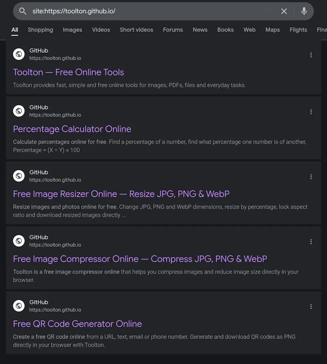Click snippet 'Create a free QR code online'

(x=155, y=341)
